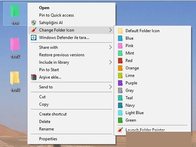
Task: Click the WinRAR books icon beside Arşive ekle
Action: (x=34, y=77)
